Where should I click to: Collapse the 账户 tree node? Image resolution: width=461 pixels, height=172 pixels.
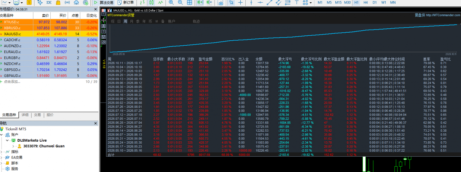(2, 134)
